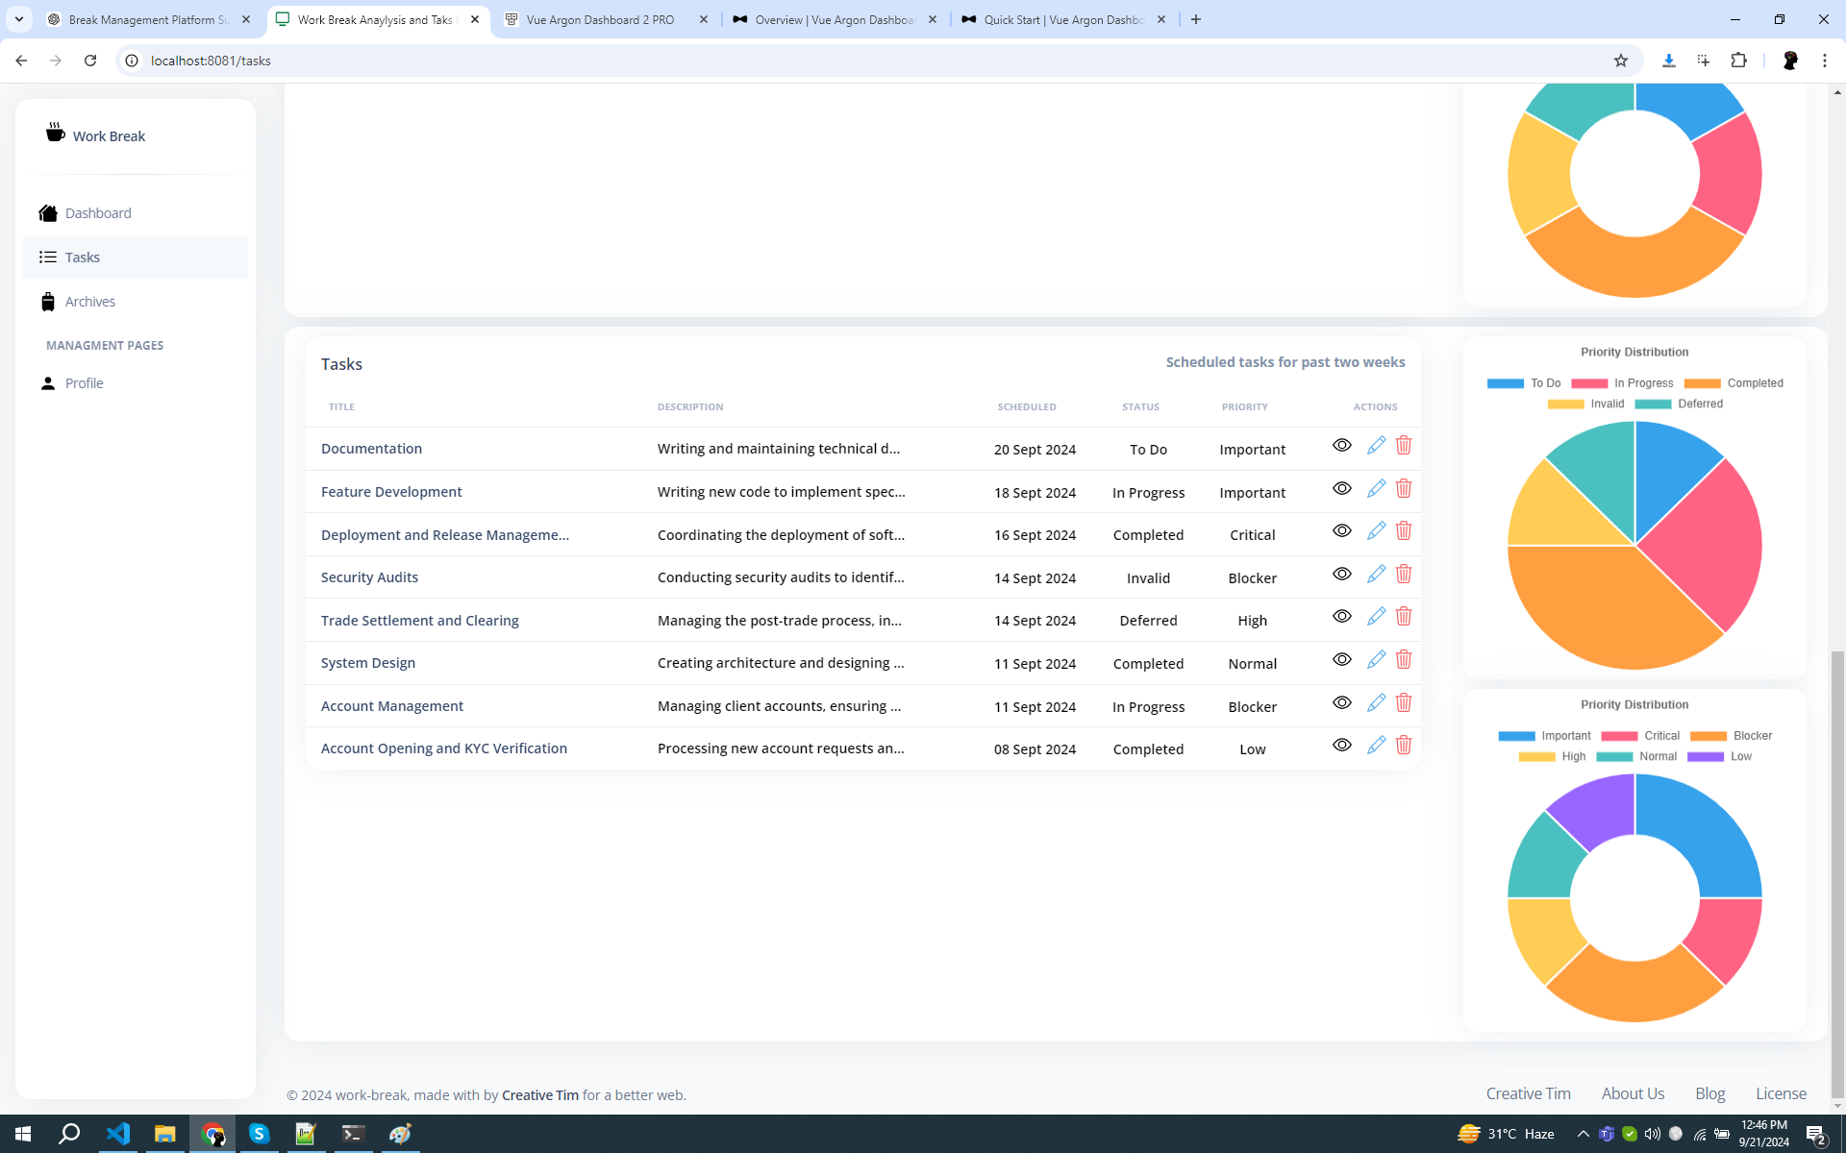Click the Status column header
The width and height of the screenshot is (1846, 1153).
pos(1140,407)
